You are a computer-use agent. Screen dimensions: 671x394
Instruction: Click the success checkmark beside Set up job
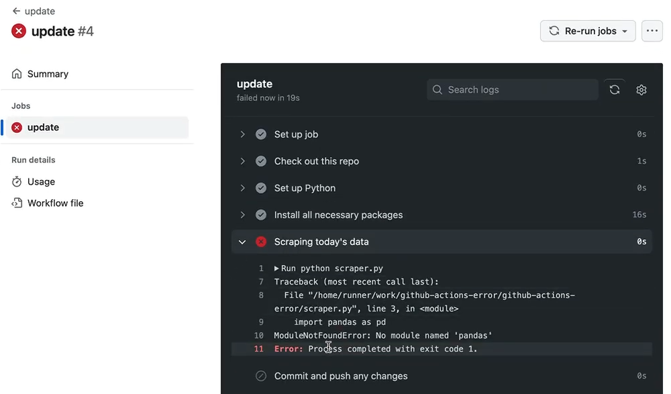(x=261, y=134)
